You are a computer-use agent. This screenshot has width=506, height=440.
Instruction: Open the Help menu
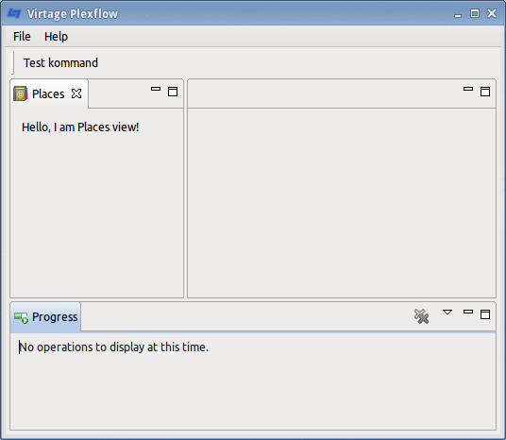pyautogui.click(x=56, y=37)
